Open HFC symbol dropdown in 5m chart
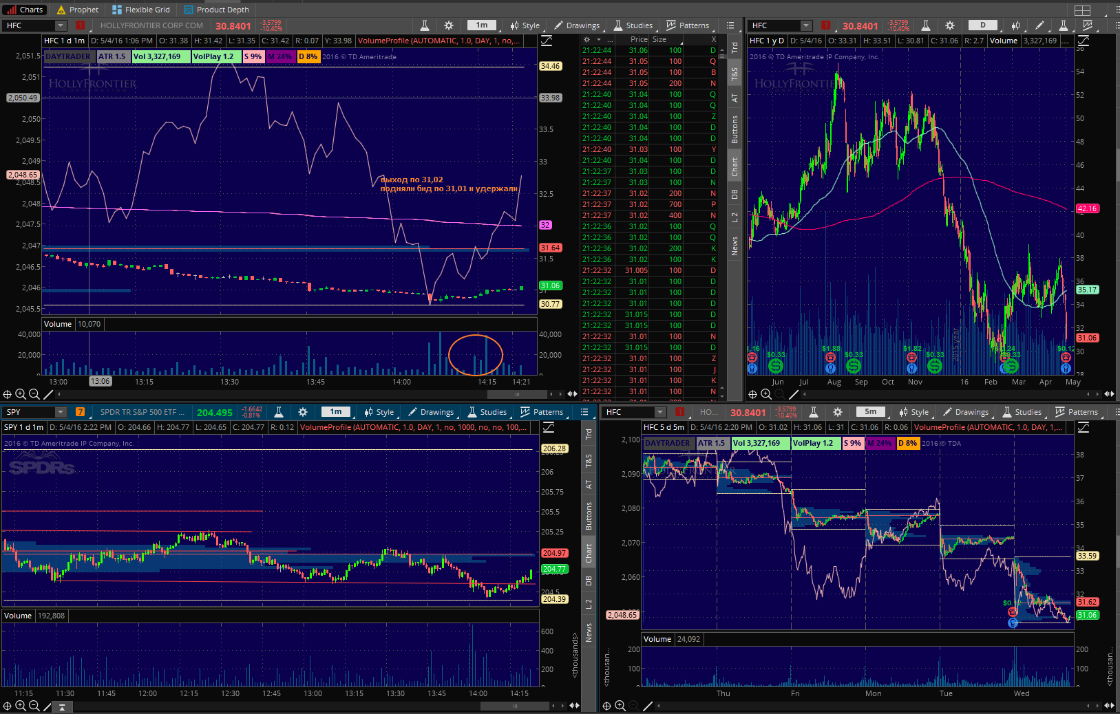 point(660,412)
